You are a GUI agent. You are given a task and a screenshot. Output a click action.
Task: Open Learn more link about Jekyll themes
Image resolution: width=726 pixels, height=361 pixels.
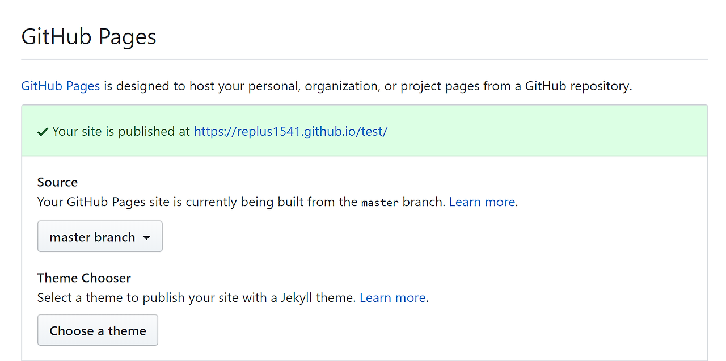392,298
